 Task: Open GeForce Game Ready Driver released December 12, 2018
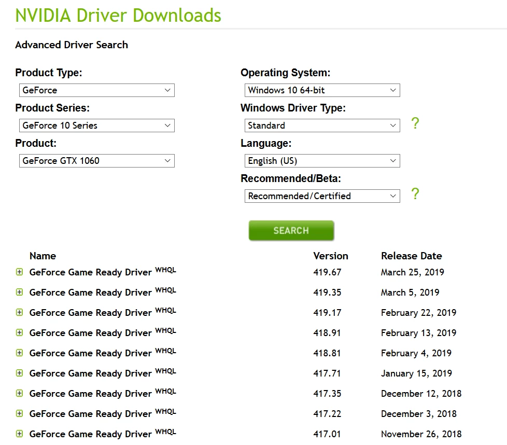[x=103, y=393]
